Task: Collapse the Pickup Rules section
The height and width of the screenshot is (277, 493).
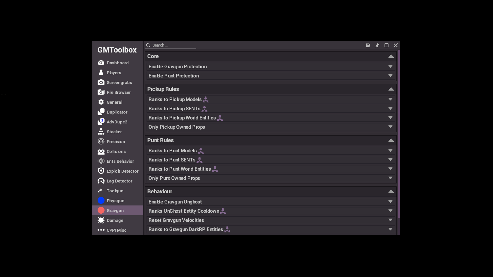Action: click(391, 89)
